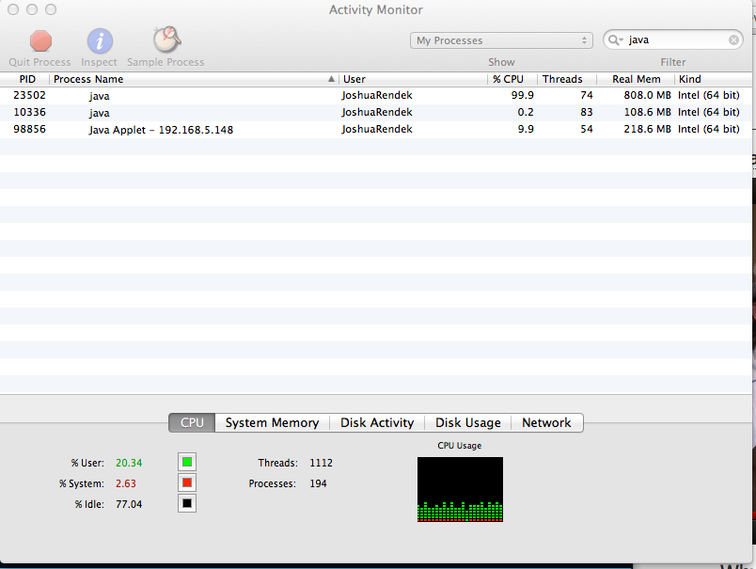Switch to the CPU tab
This screenshot has width=756, height=569.
192,423
